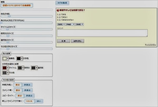Set 枠線(外側) to 表示
The height and width of the screenshot is (107, 158).
18,85
